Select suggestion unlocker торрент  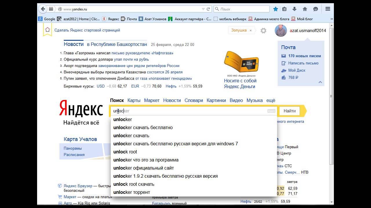[x=194, y=192]
